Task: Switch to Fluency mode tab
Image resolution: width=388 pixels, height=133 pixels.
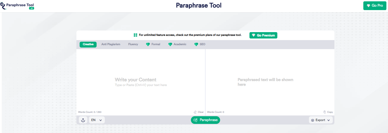Action: pos(133,44)
